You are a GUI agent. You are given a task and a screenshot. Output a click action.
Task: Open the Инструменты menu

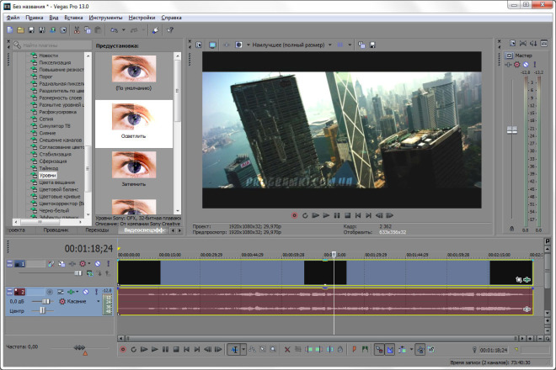(x=105, y=18)
